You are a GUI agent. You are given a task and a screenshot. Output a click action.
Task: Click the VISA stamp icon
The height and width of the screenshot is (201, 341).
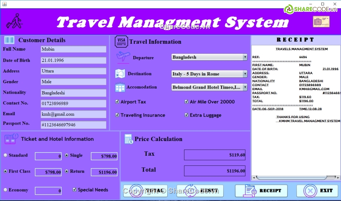tap(121, 41)
